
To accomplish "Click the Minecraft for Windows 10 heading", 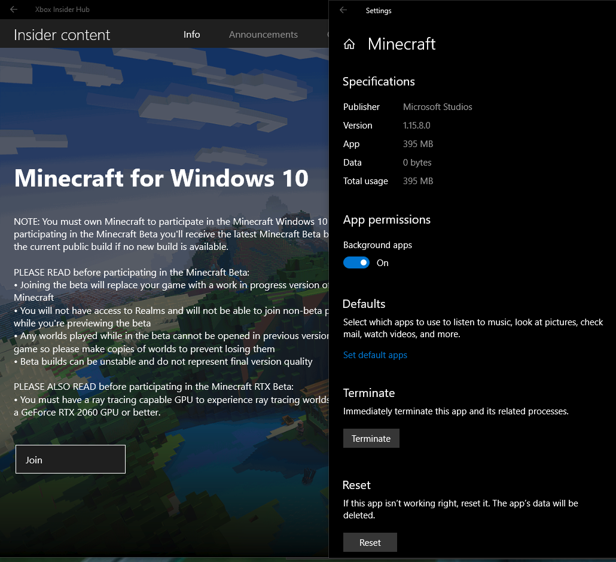I will tap(161, 178).
